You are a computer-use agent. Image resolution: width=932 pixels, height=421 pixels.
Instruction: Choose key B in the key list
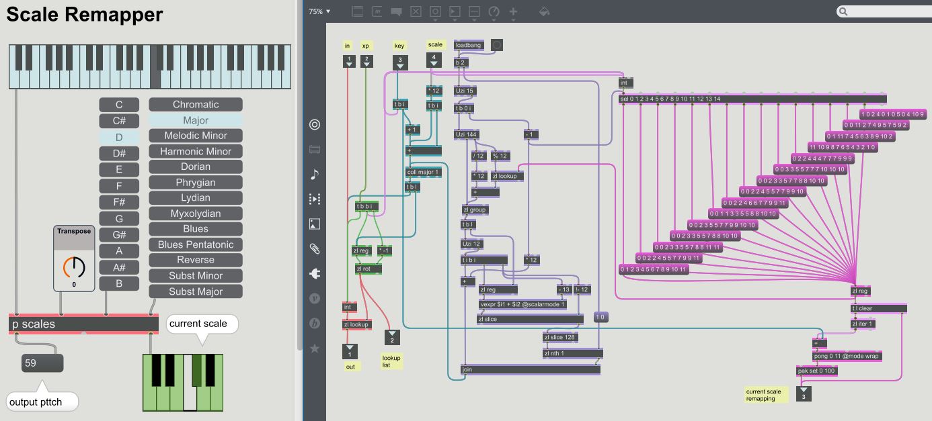[x=119, y=283]
